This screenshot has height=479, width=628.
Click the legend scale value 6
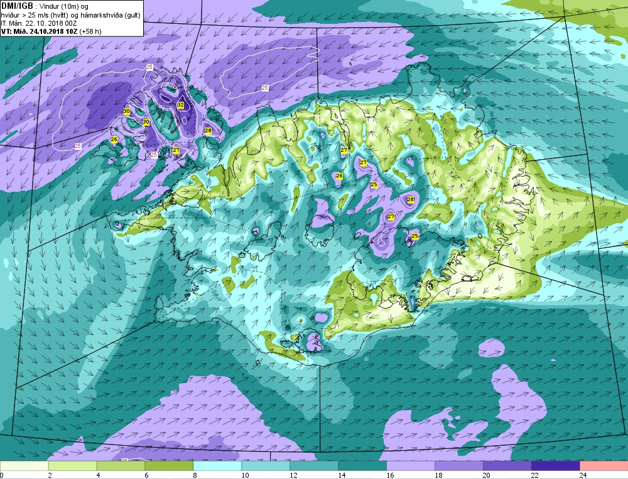tap(146, 475)
